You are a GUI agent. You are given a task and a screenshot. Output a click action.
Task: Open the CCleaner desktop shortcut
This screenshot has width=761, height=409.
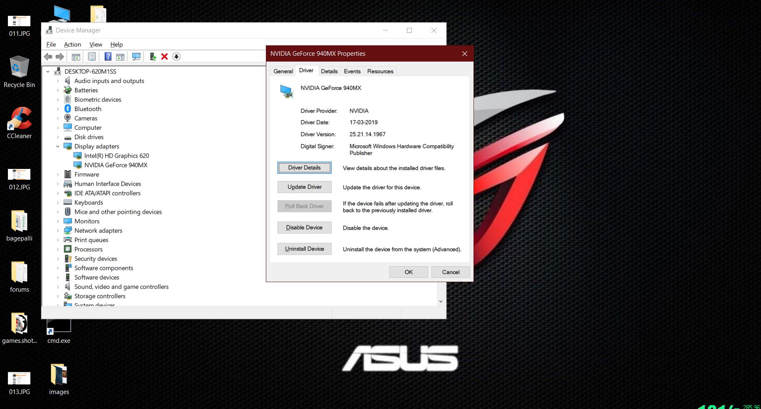(x=19, y=123)
